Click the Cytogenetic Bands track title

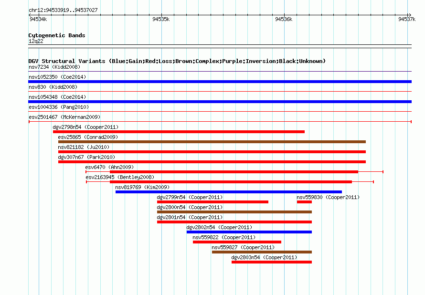(x=57, y=35)
